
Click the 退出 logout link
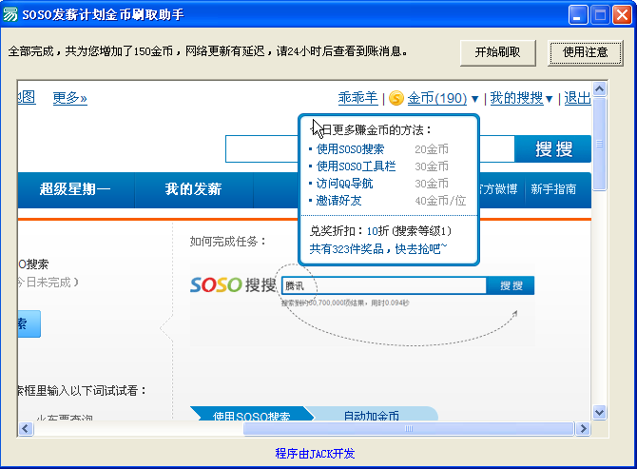coord(577,98)
